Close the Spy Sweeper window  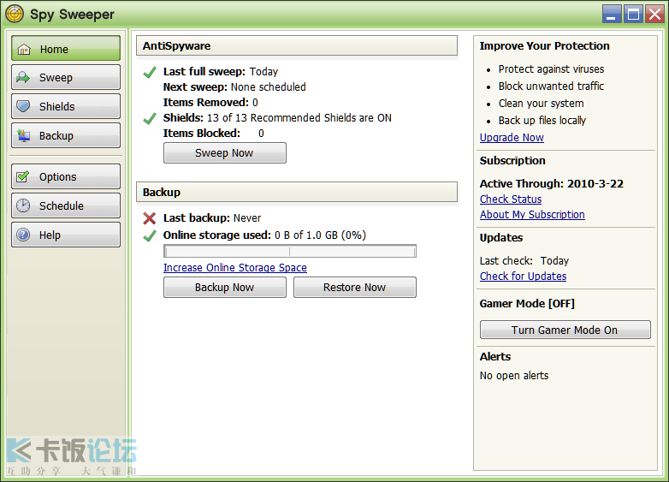(x=654, y=14)
